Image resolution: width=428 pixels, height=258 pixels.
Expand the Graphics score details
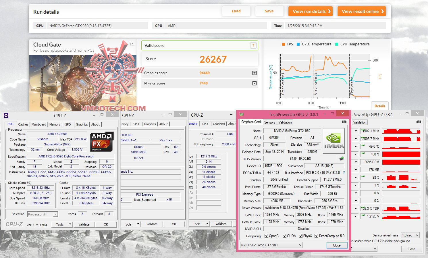pyautogui.click(x=254, y=73)
